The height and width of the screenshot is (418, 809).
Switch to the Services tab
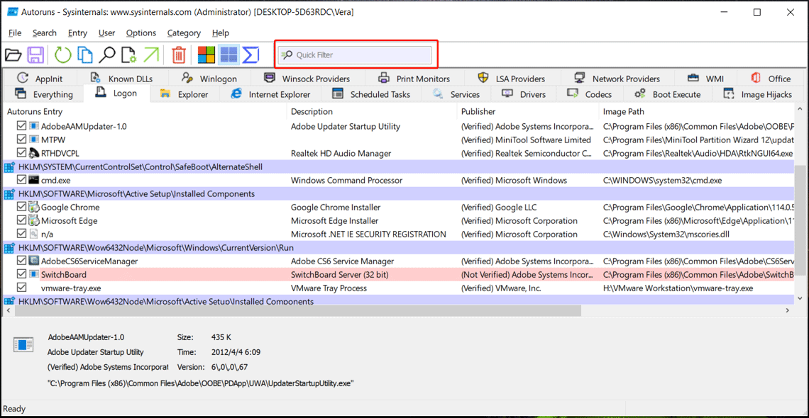click(x=456, y=94)
